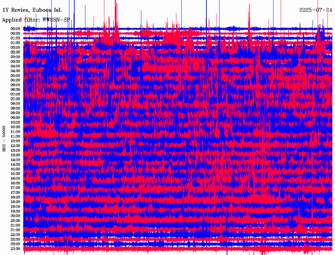The height and width of the screenshot is (255, 335).
Task: Click the 20:30 time row label
Action: (15, 221)
